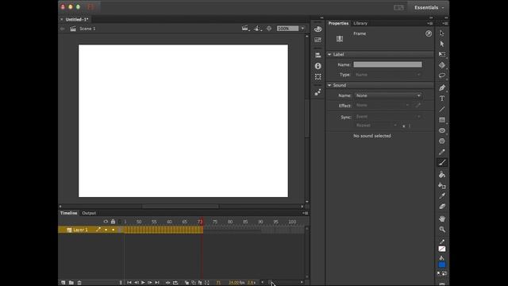The width and height of the screenshot is (508, 286).
Task: Select the Hand tool
Action: [442, 219]
